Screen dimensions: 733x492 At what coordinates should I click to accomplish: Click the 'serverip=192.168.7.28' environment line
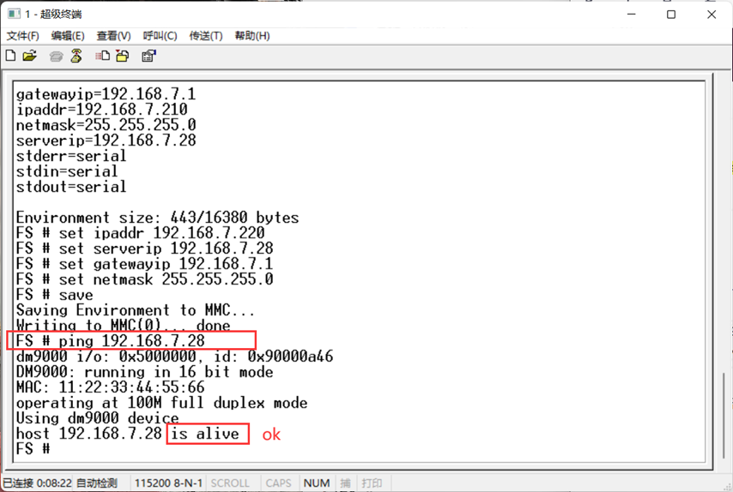tap(106, 141)
